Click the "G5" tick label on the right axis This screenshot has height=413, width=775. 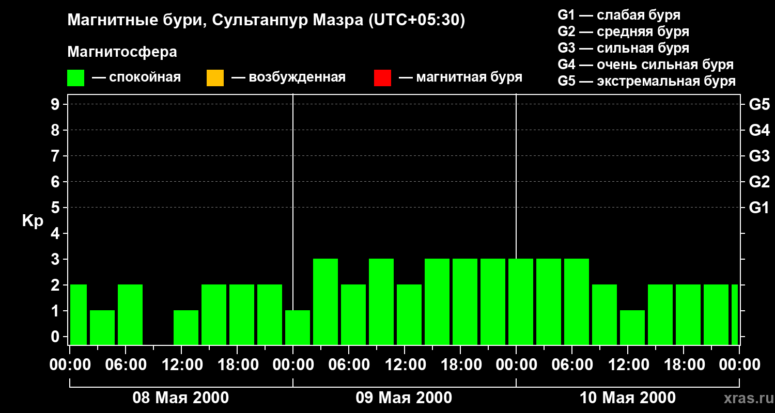click(x=759, y=104)
